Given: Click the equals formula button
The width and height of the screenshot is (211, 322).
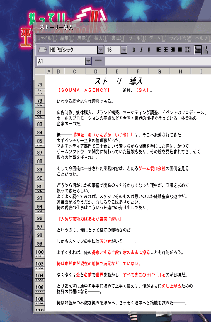Looking at the screenshot, I should [x=98, y=61].
